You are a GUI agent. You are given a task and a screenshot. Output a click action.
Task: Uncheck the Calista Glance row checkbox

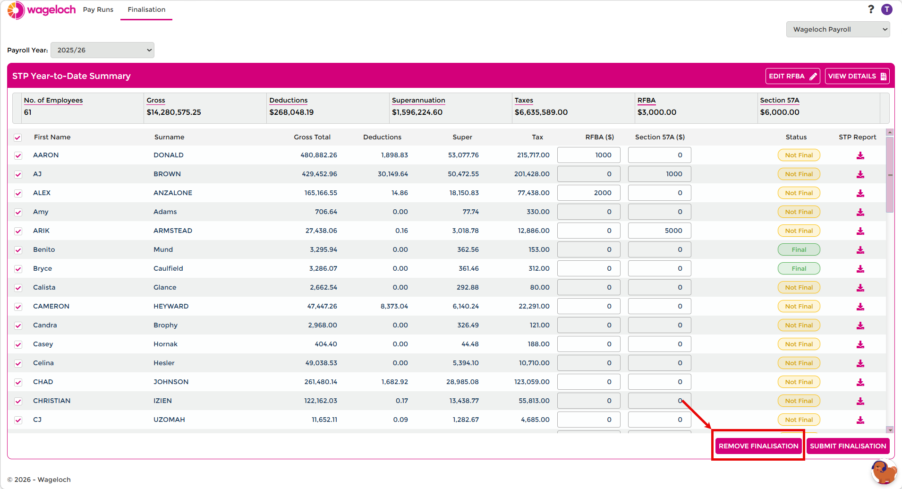coord(18,288)
